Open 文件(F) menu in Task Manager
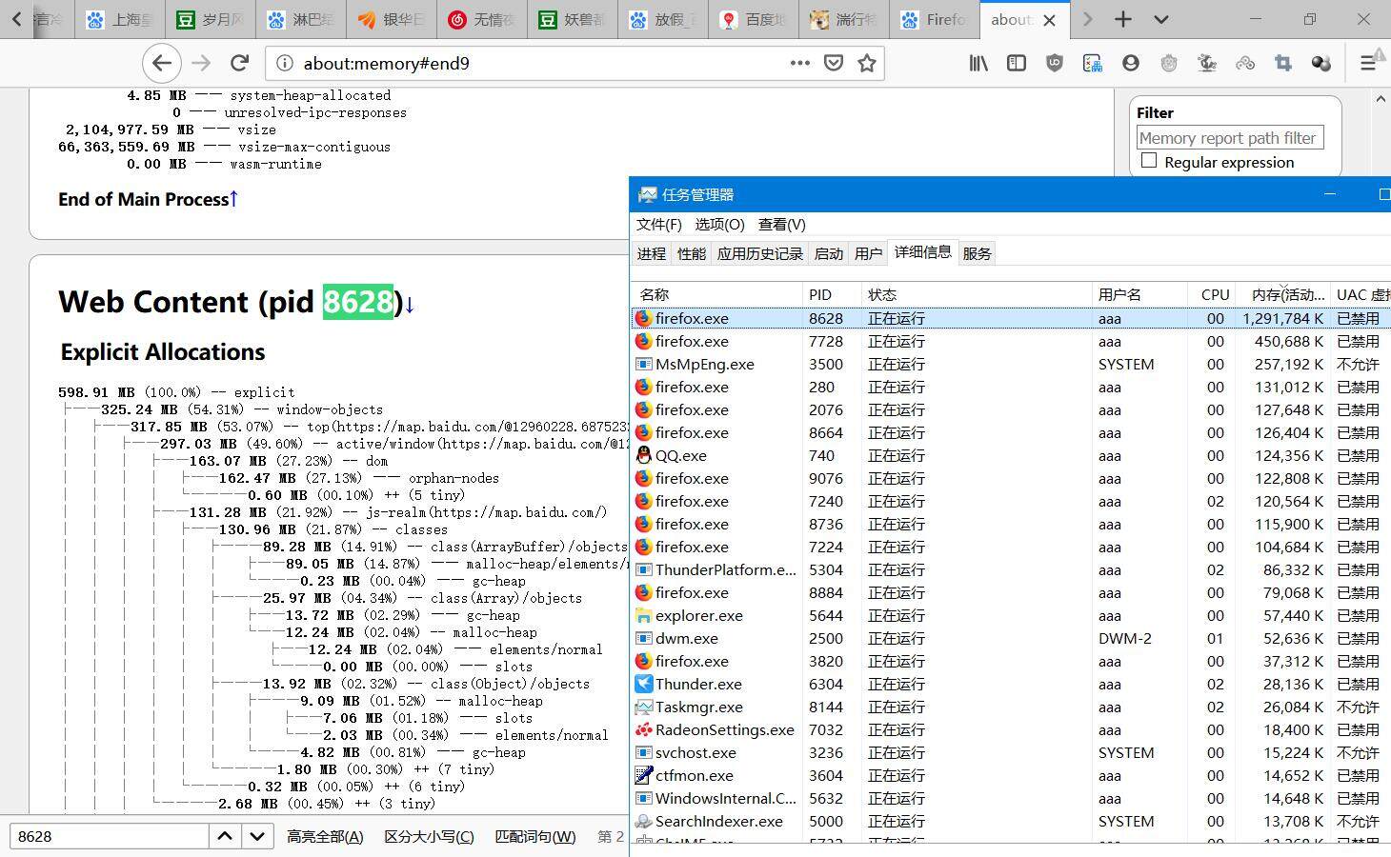This screenshot has height=857, width=1391. (658, 224)
